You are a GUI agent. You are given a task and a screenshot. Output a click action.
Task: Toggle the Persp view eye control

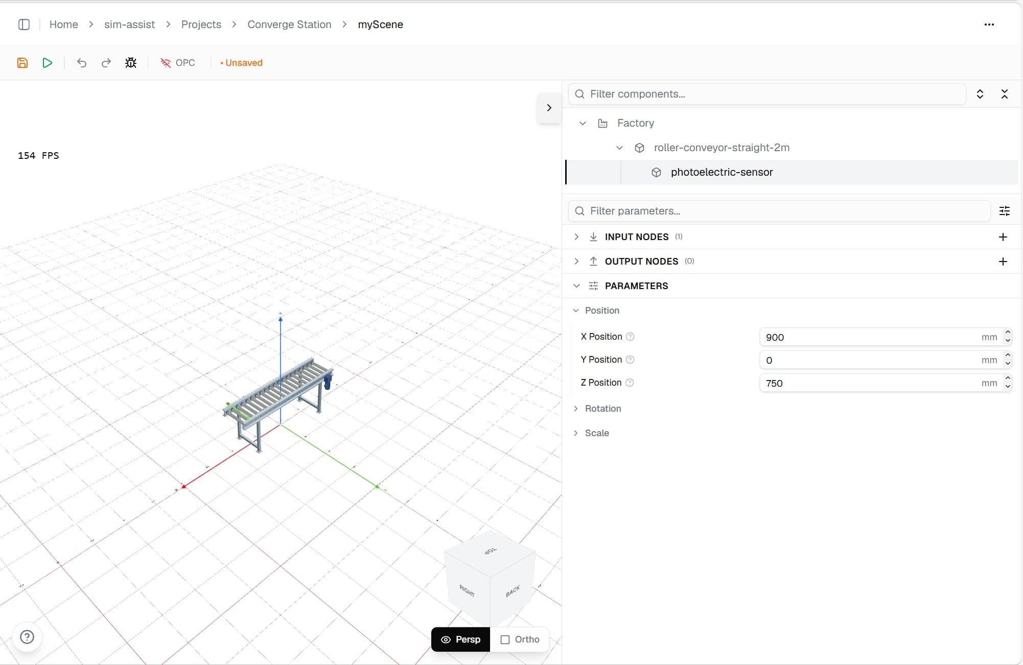[x=446, y=639]
